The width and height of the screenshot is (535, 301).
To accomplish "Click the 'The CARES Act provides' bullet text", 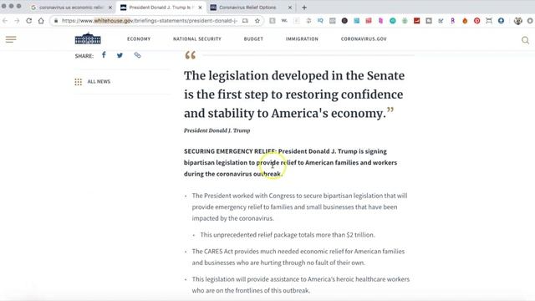I will coord(226,252).
